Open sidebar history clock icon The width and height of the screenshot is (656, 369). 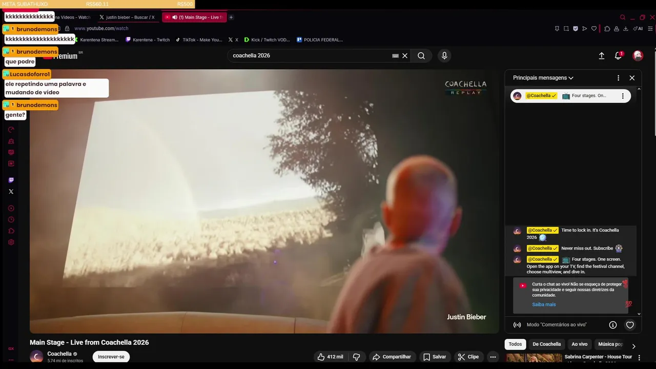tap(11, 219)
